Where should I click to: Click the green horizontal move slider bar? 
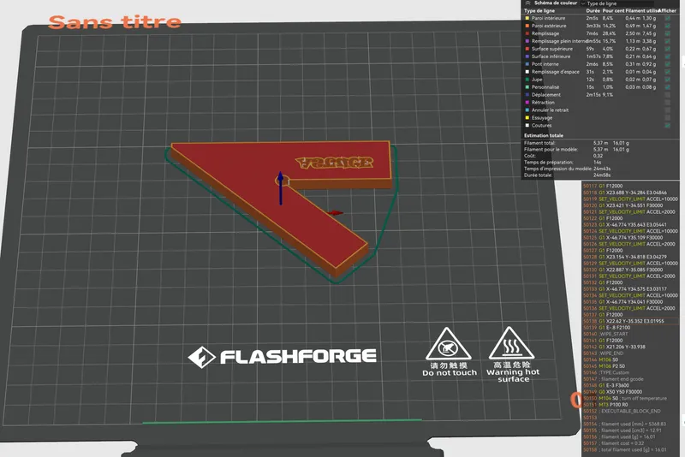click(282, 421)
